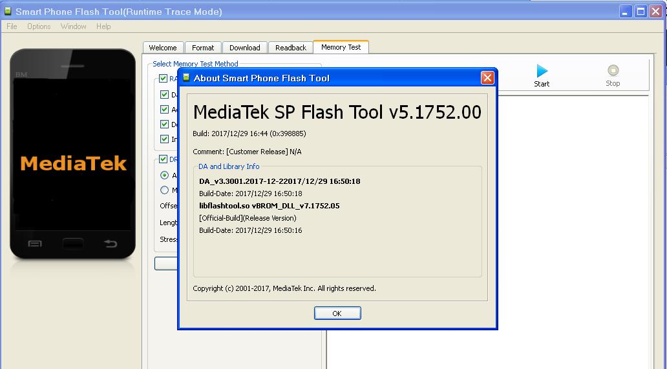Open the Help menu

[103, 26]
